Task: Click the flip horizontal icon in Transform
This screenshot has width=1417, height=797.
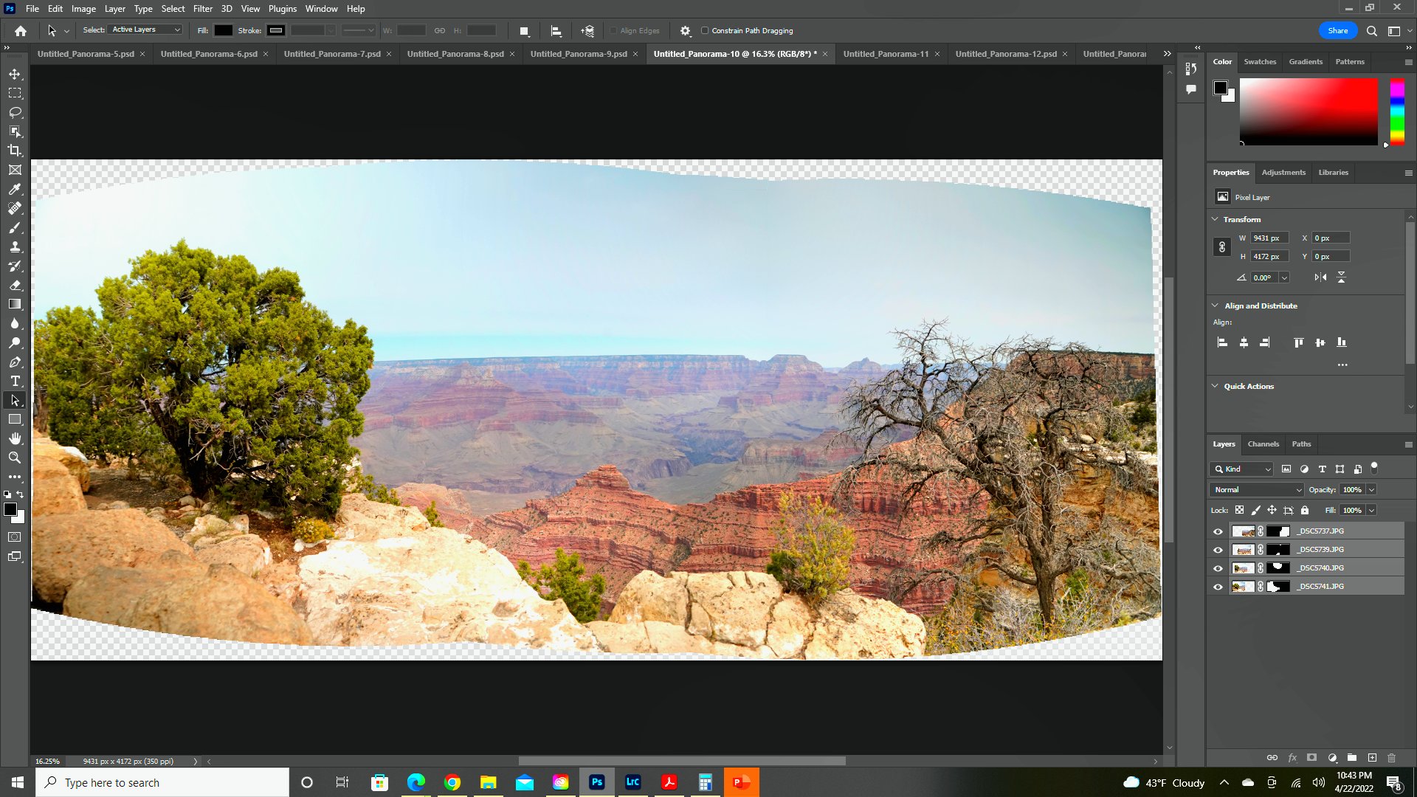Action: tap(1320, 277)
